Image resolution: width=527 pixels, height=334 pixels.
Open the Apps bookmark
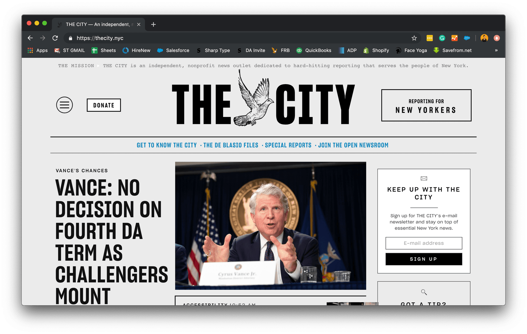point(38,50)
